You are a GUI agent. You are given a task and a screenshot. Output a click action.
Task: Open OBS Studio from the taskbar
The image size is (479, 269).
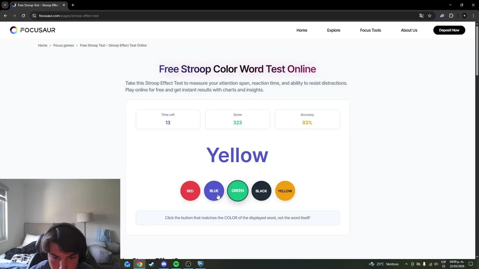(188, 264)
